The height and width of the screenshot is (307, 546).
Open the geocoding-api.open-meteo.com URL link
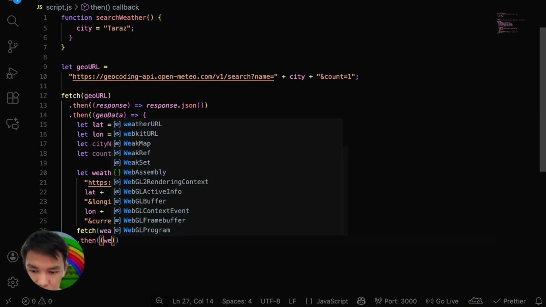tap(173, 77)
